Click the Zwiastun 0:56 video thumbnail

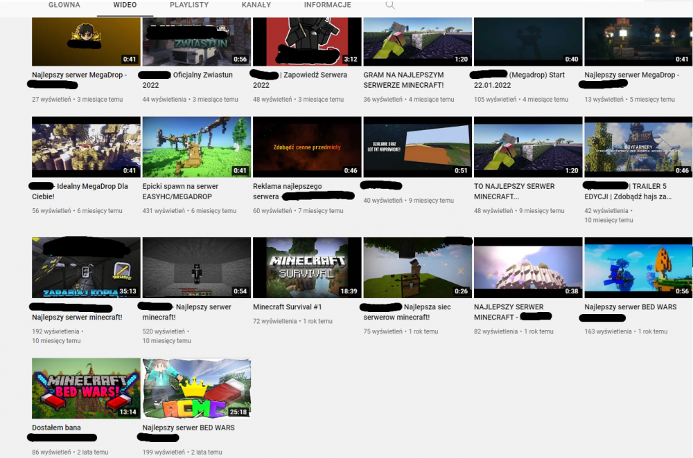196,42
